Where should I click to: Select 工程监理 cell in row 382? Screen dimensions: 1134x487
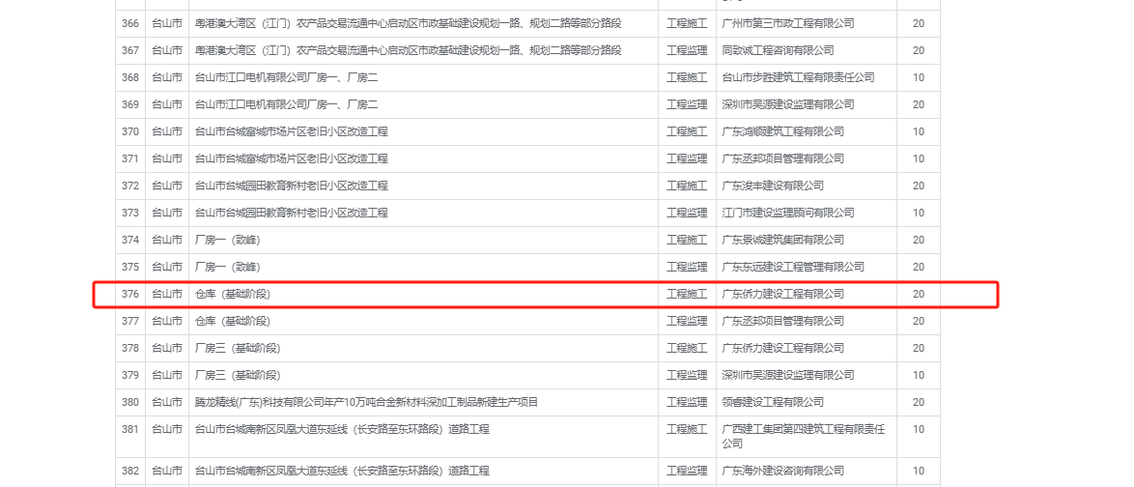click(687, 471)
